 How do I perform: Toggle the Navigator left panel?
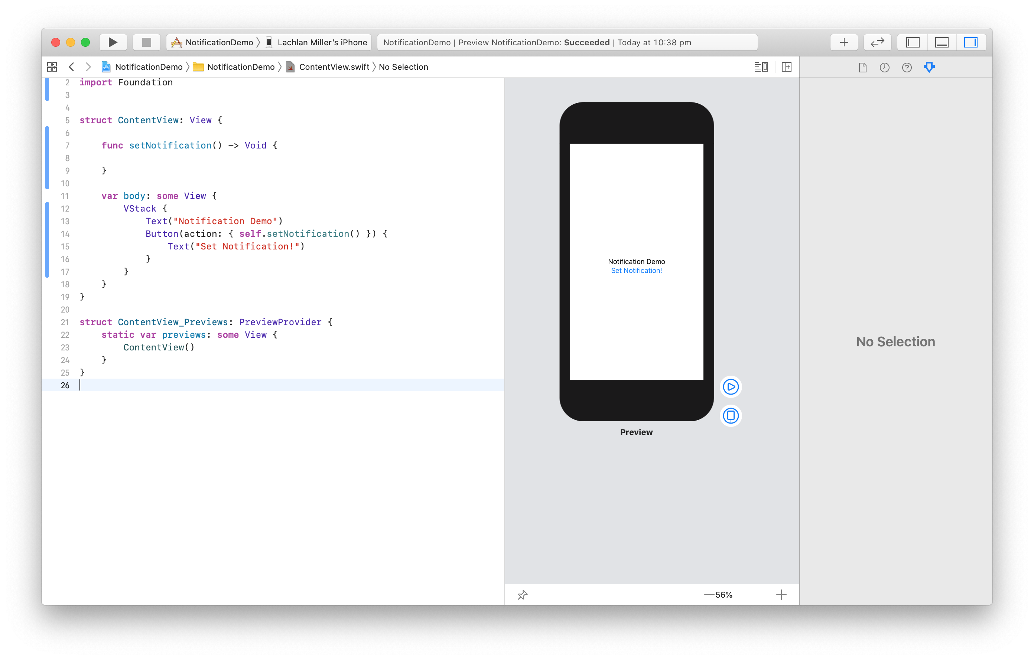coord(913,42)
